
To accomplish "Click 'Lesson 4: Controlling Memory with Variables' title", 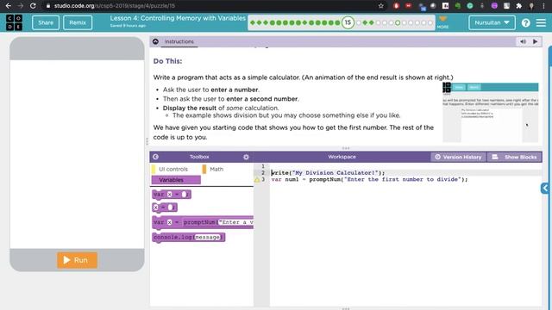I will 178,18.
